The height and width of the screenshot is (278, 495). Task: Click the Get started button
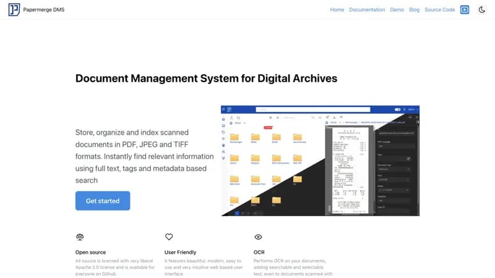coord(103,201)
